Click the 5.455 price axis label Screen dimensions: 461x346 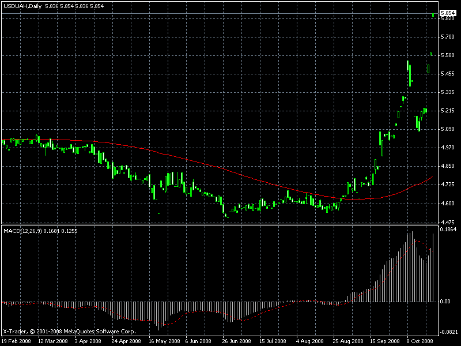coord(448,74)
